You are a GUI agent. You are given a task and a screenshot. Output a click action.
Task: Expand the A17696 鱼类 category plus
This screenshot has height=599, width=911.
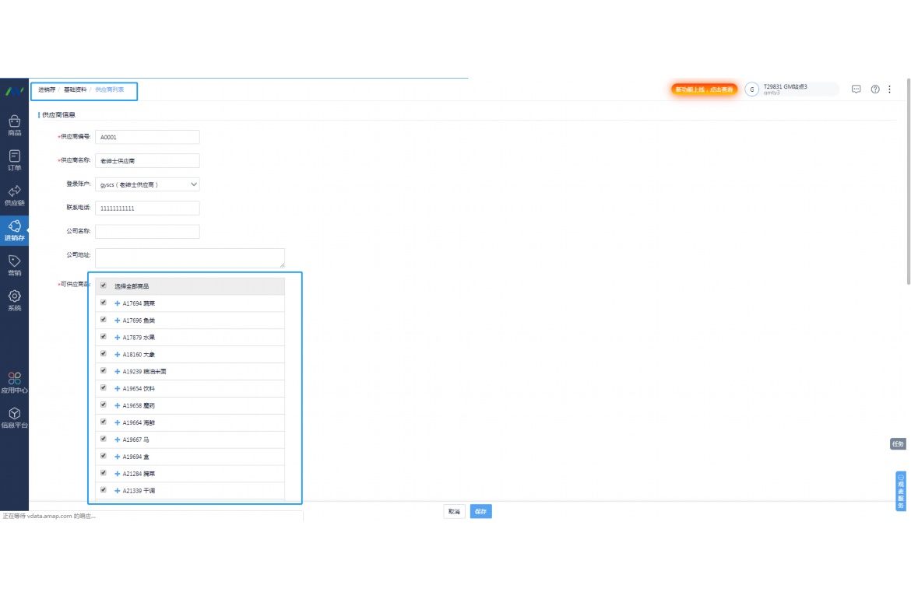pos(118,321)
